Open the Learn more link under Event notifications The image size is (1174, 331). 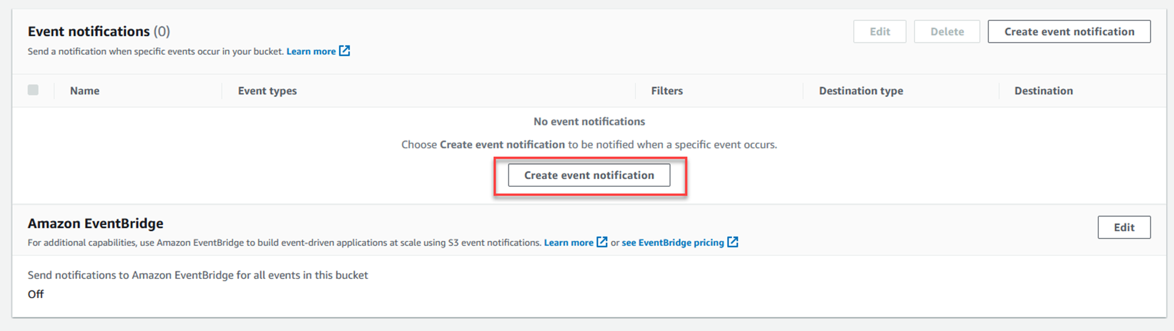[311, 52]
